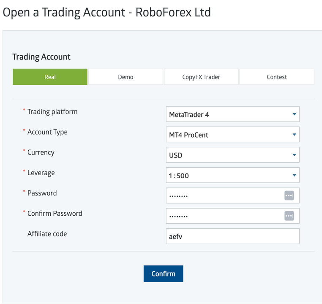
Task: Click the Affiliate code label
Action: coord(47,234)
